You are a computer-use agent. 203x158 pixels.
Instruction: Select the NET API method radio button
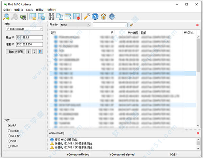pyautogui.click(x=9, y=136)
